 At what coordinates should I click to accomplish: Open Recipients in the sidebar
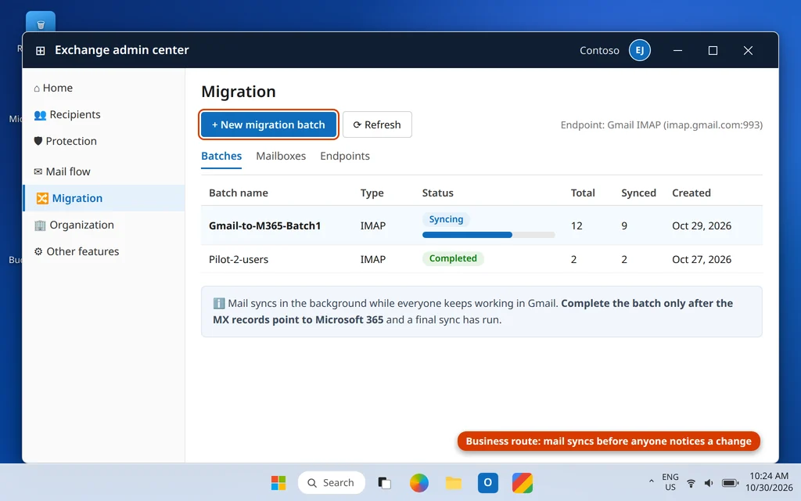(104, 114)
